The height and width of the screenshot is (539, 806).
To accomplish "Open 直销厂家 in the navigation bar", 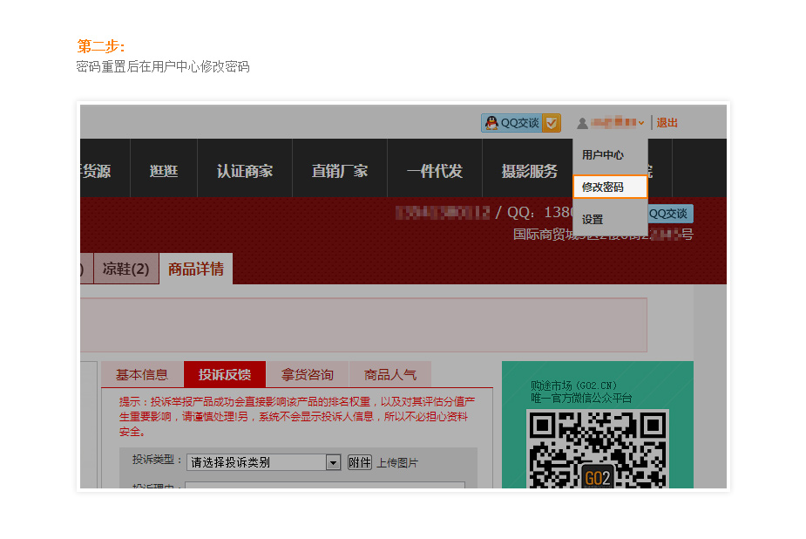I will (340, 171).
